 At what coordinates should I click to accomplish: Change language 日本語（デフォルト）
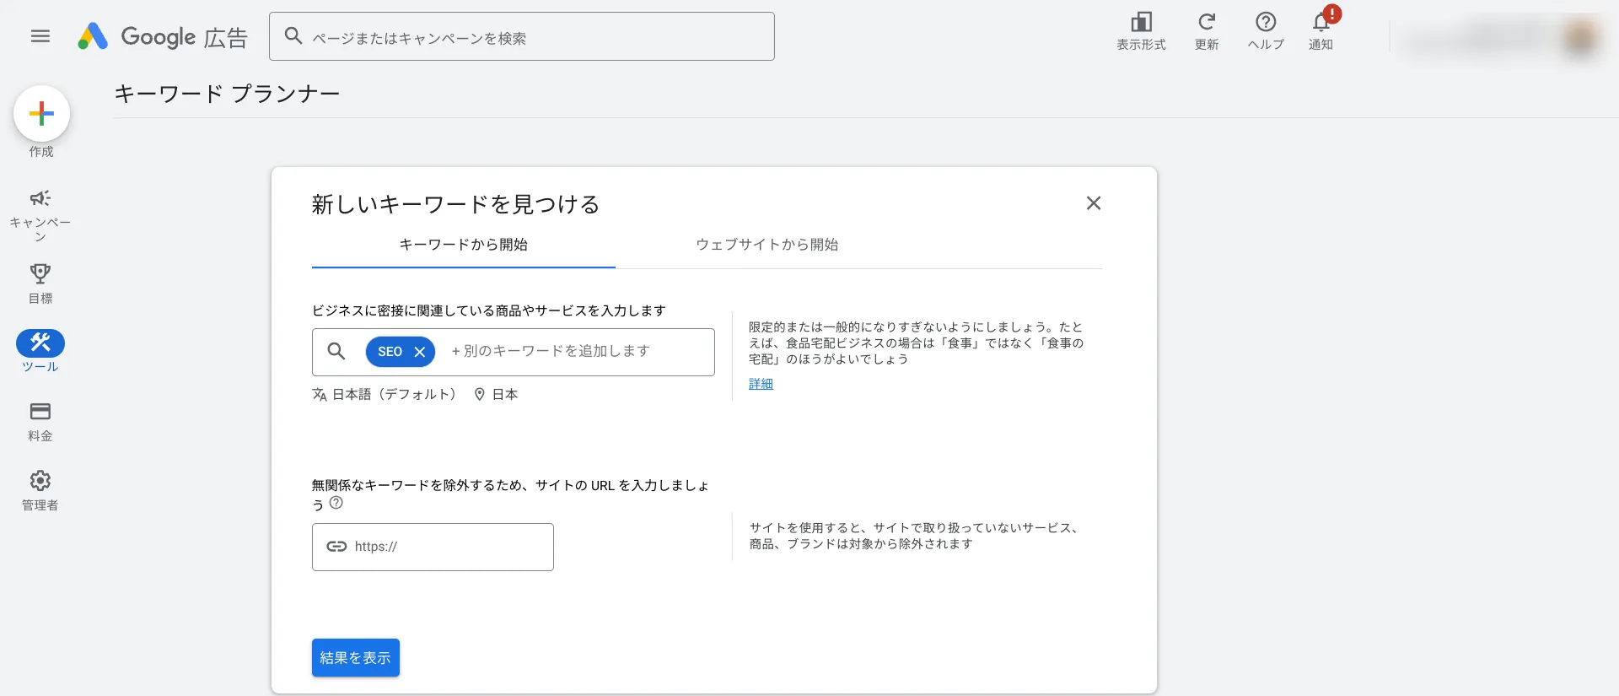coord(385,394)
